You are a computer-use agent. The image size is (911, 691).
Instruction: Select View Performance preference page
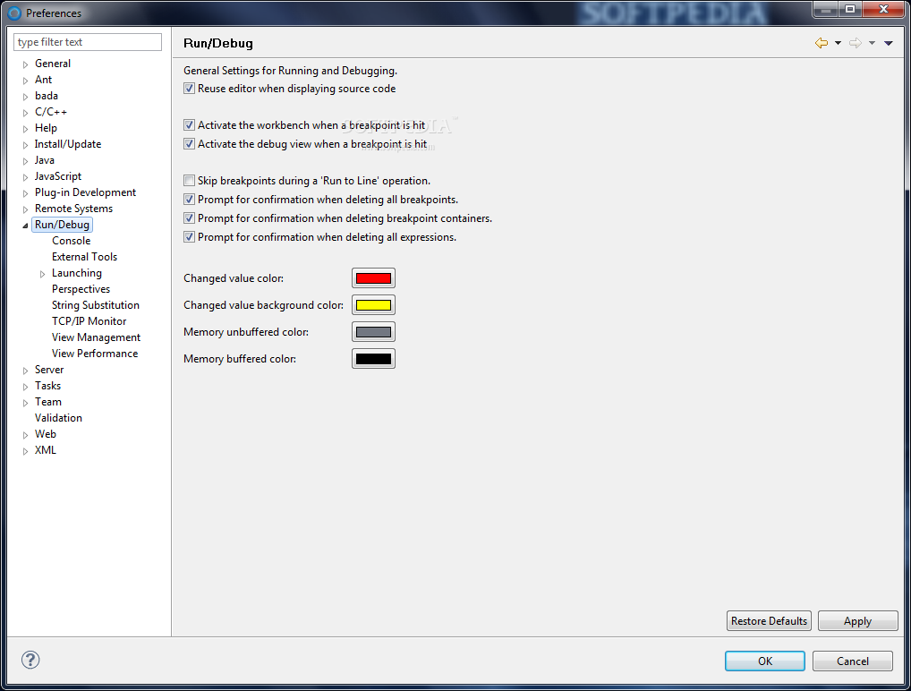(95, 354)
